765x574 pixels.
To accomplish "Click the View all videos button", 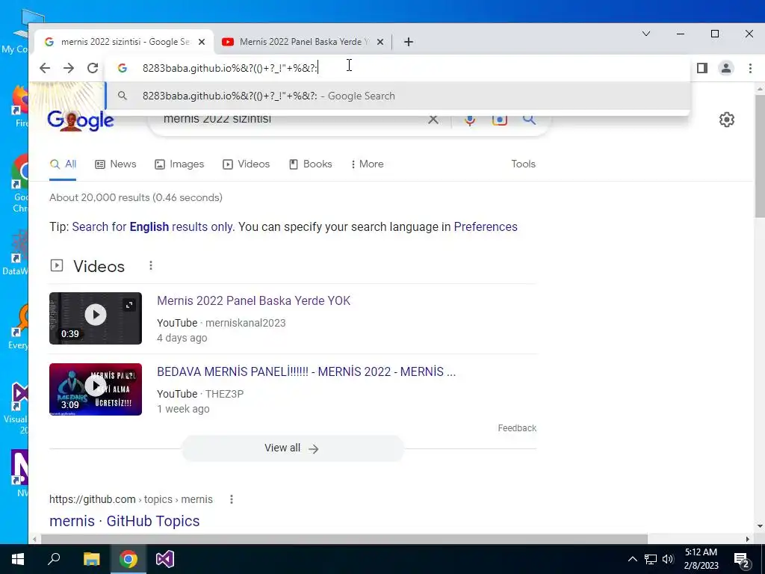I will 293,448.
